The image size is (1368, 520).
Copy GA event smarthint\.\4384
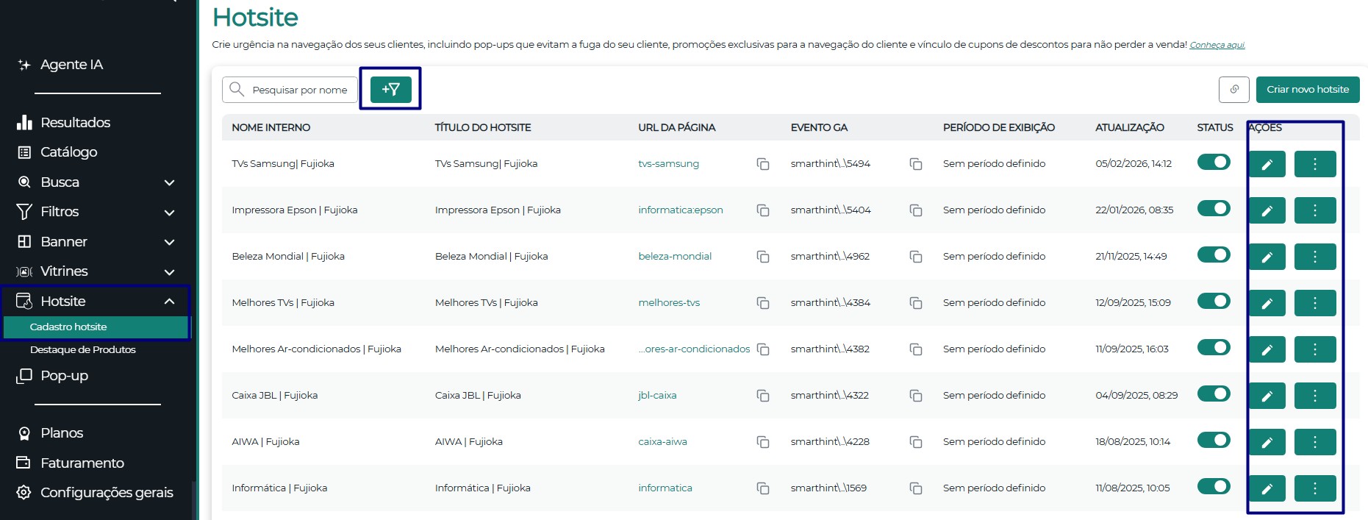point(916,303)
